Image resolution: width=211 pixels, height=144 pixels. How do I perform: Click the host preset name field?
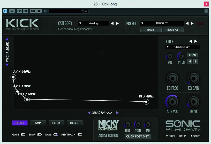(x=65, y=11)
